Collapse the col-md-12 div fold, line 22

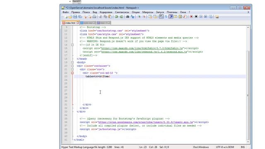72,73
